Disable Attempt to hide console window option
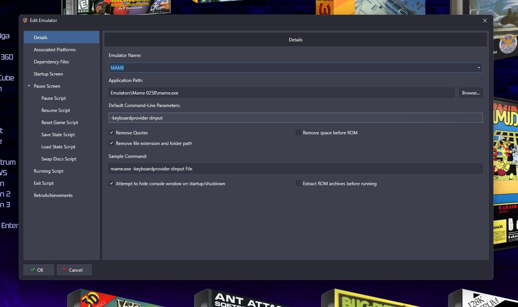 coord(111,184)
